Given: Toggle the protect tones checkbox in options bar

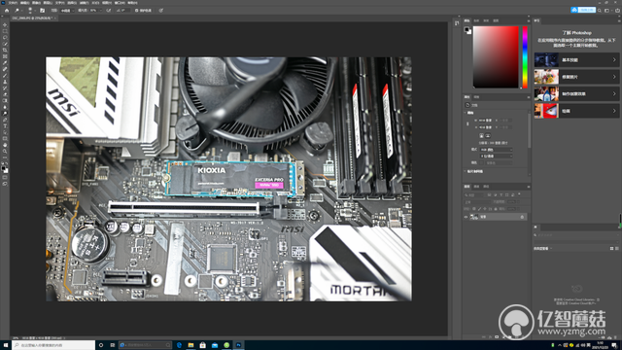Looking at the screenshot, I should [136, 11].
